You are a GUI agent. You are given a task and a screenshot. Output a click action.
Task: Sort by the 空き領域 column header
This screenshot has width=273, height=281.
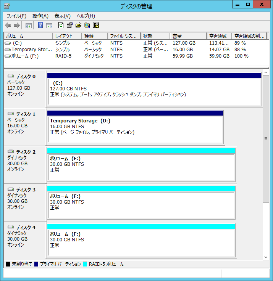[x=219, y=36]
